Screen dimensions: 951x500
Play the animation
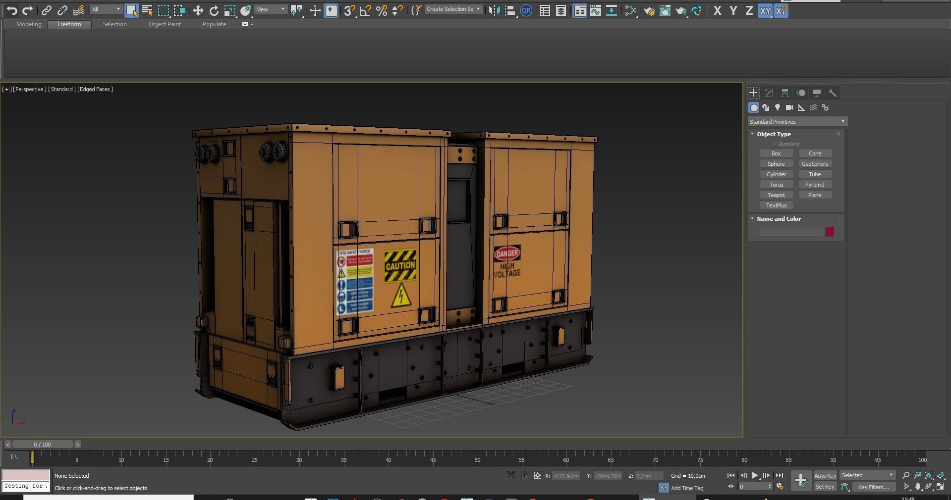click(x=755, y=475)
